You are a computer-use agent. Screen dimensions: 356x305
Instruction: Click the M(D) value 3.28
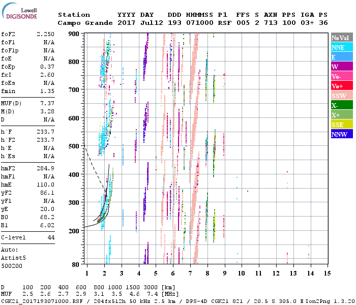(x=47, y=112)
